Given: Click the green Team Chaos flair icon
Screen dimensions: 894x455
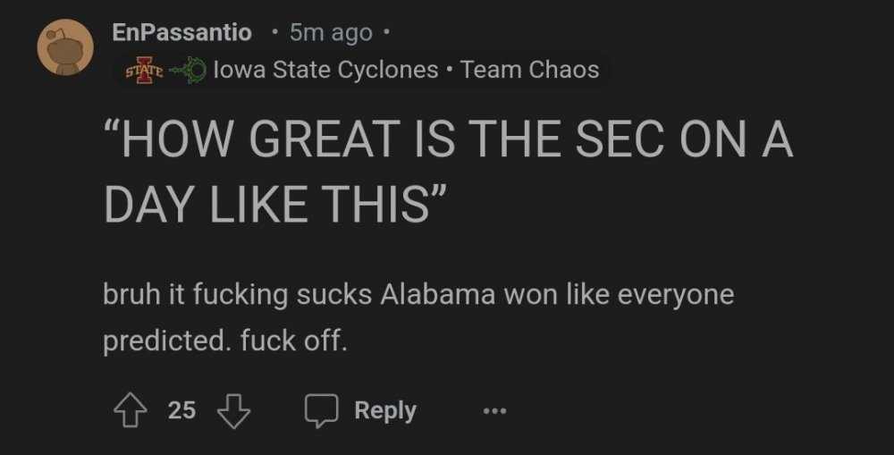Looking at the screenshot, I should (189, 70).
